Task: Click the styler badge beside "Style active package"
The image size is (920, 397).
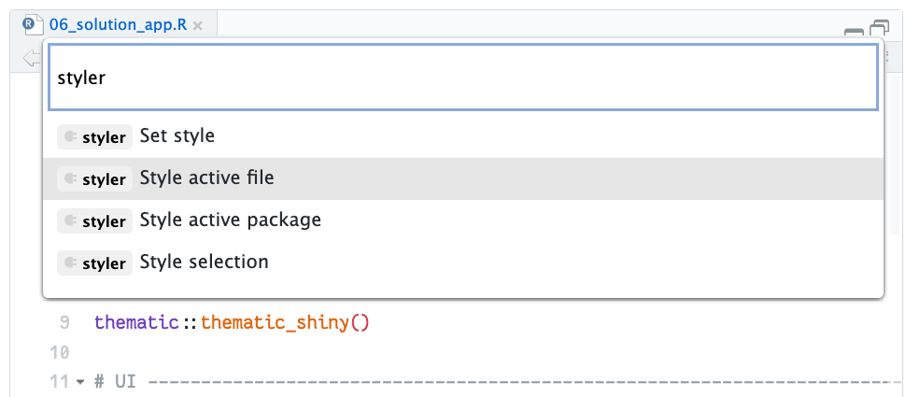Action: click(94, 221)
